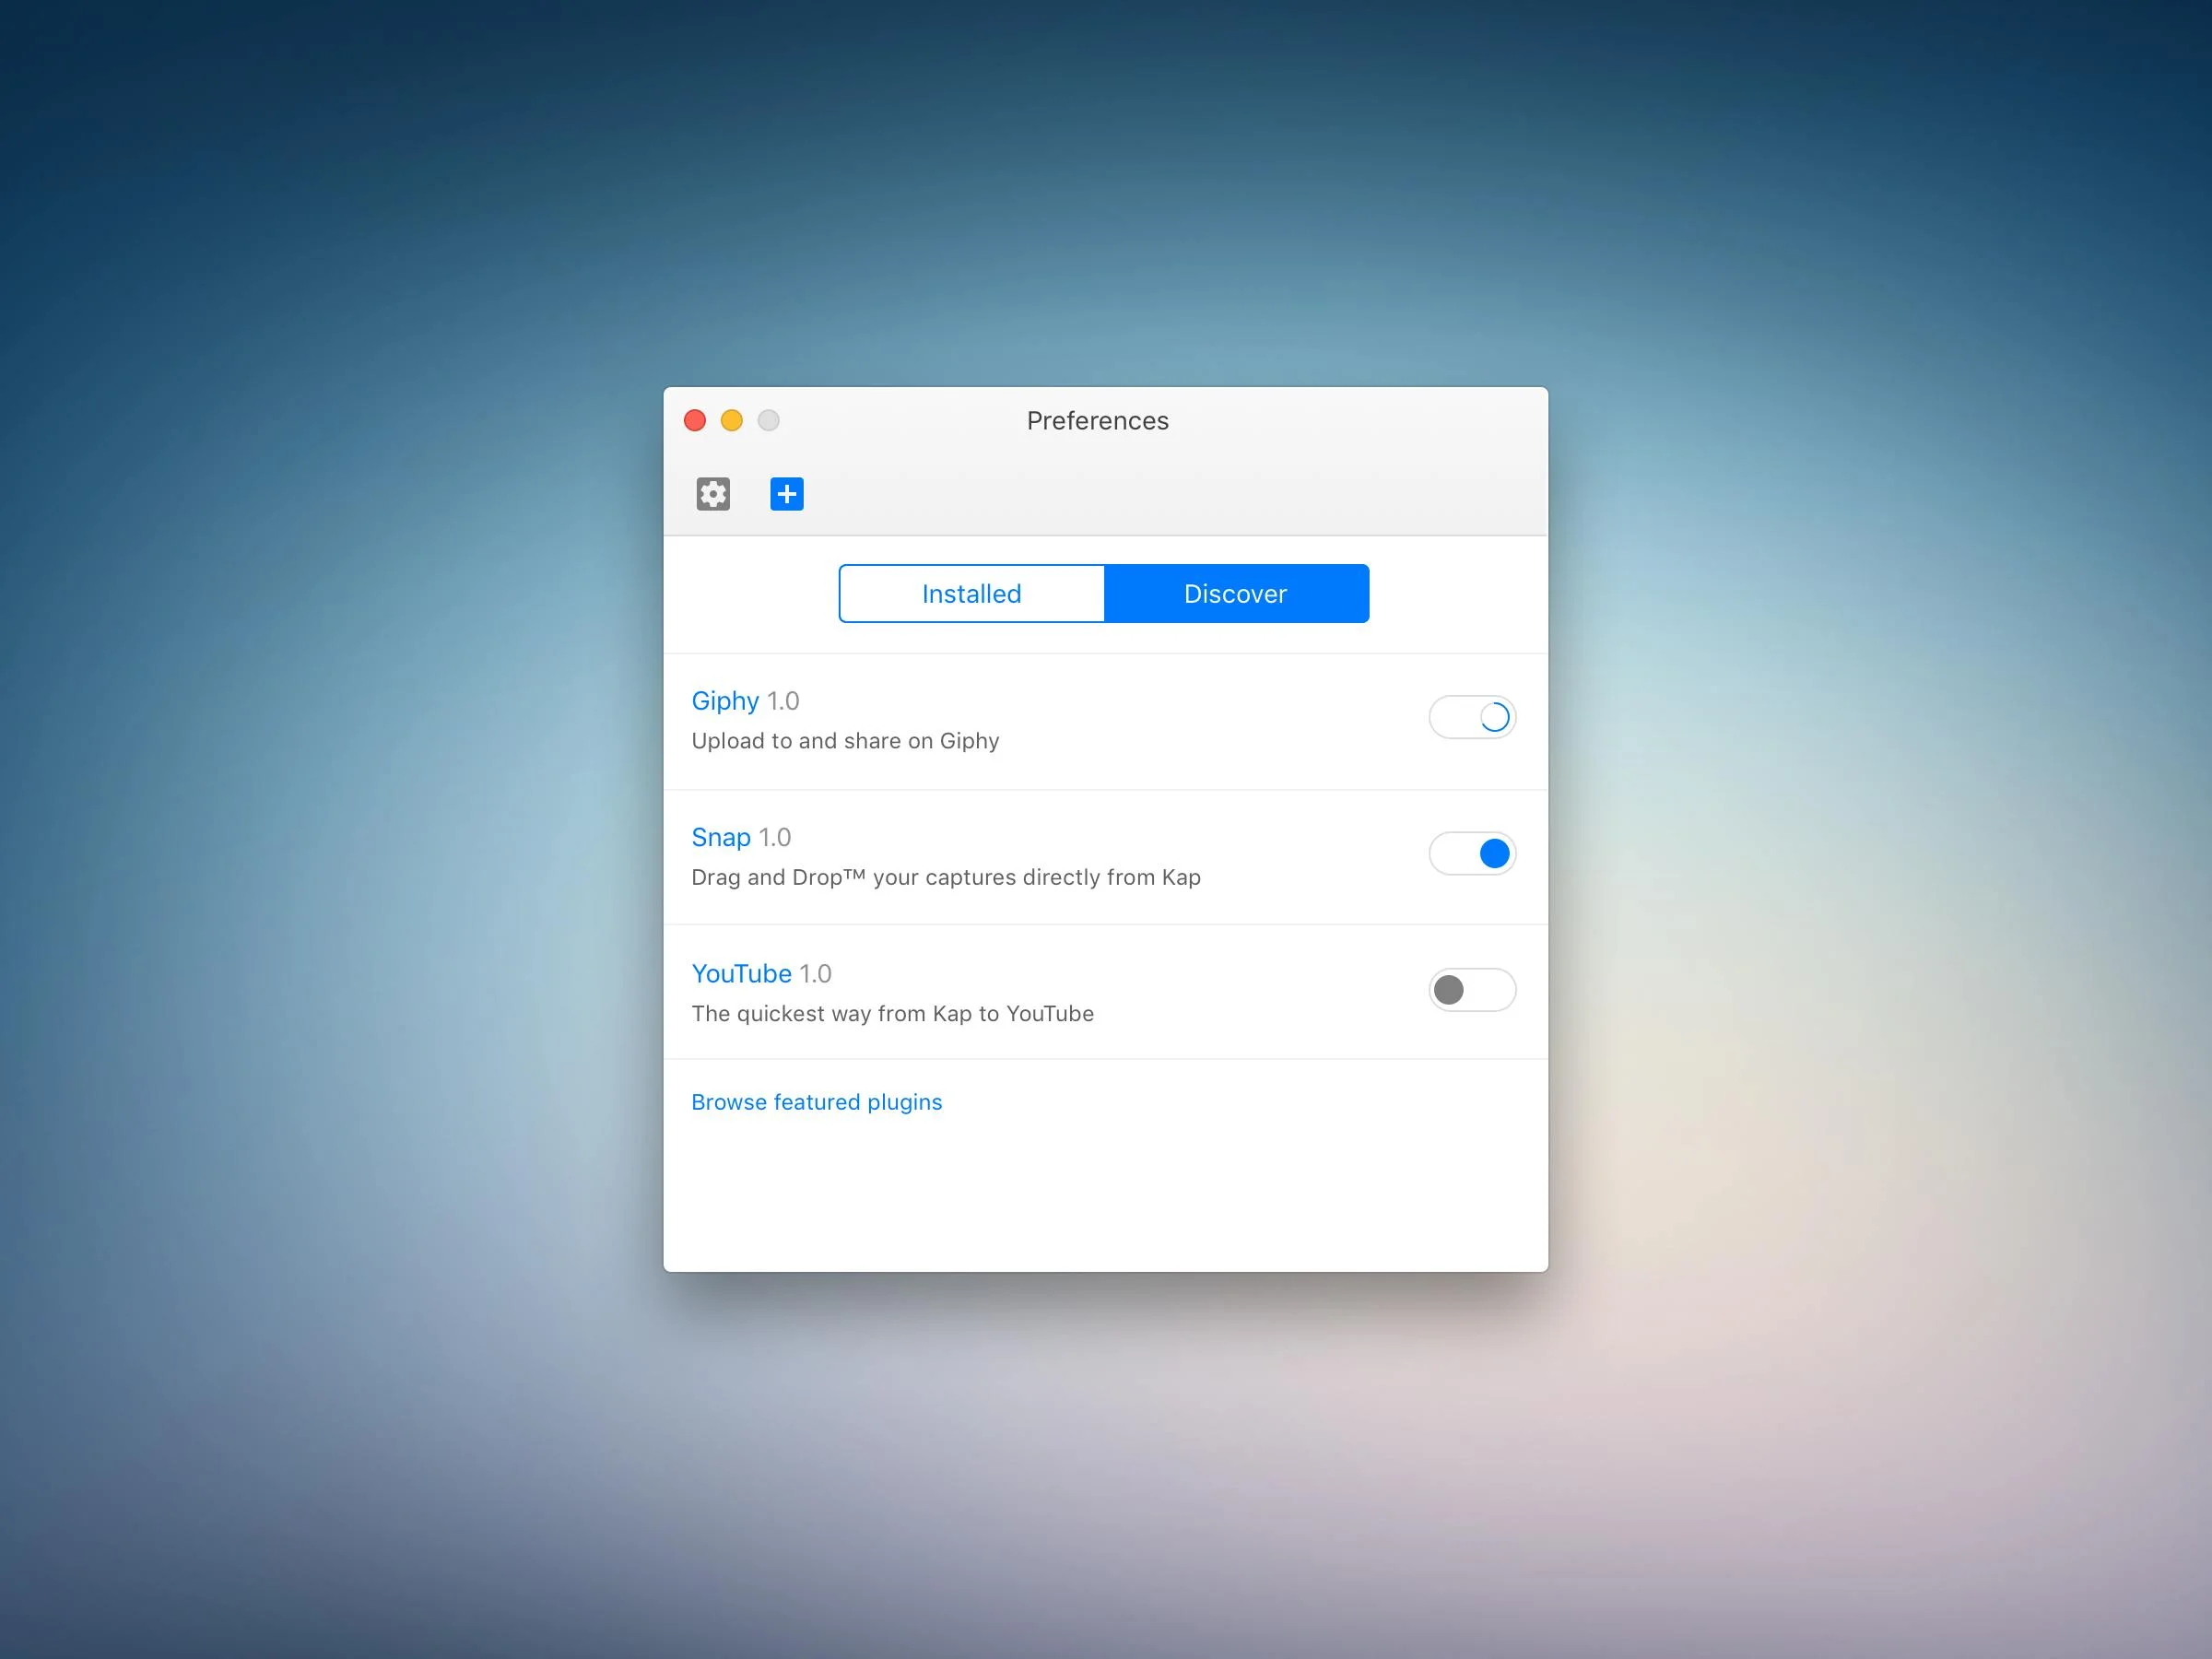Toggle the Giphy plugin switch

pyautogui.click(x=1473, y=717)
